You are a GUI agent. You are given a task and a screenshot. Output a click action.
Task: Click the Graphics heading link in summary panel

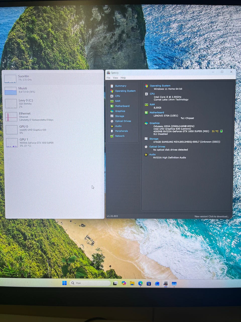154,123
